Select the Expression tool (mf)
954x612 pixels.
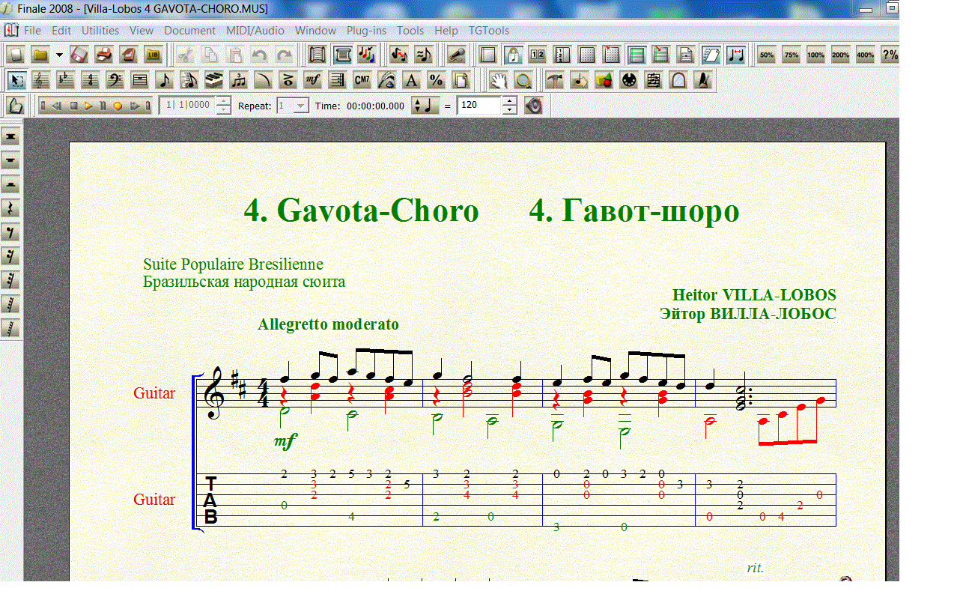(312, 80)
